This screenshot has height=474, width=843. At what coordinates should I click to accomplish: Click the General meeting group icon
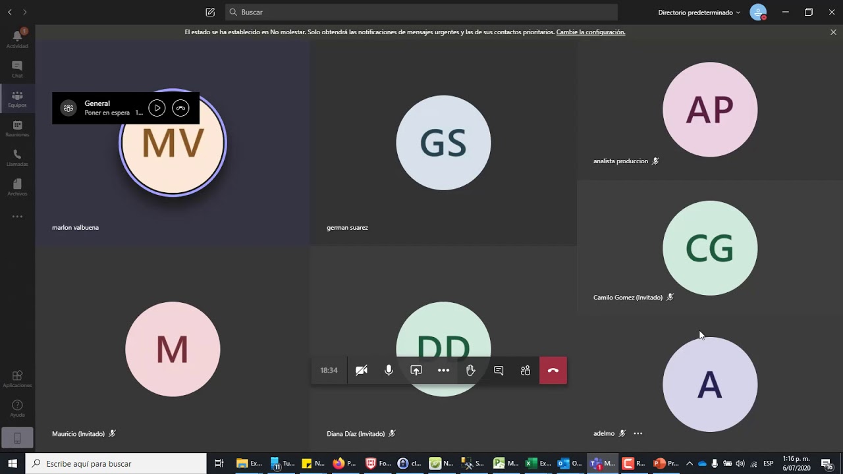(68, 108)
